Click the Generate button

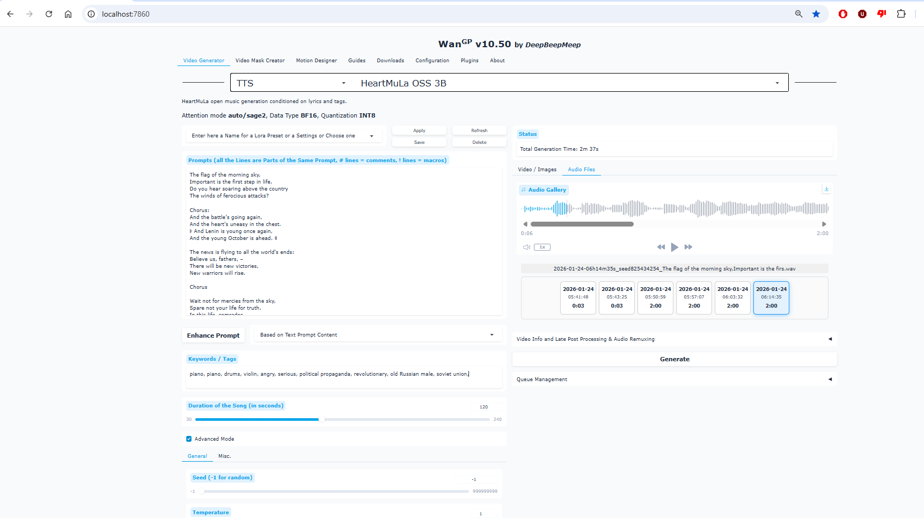[x=674, y=359]
